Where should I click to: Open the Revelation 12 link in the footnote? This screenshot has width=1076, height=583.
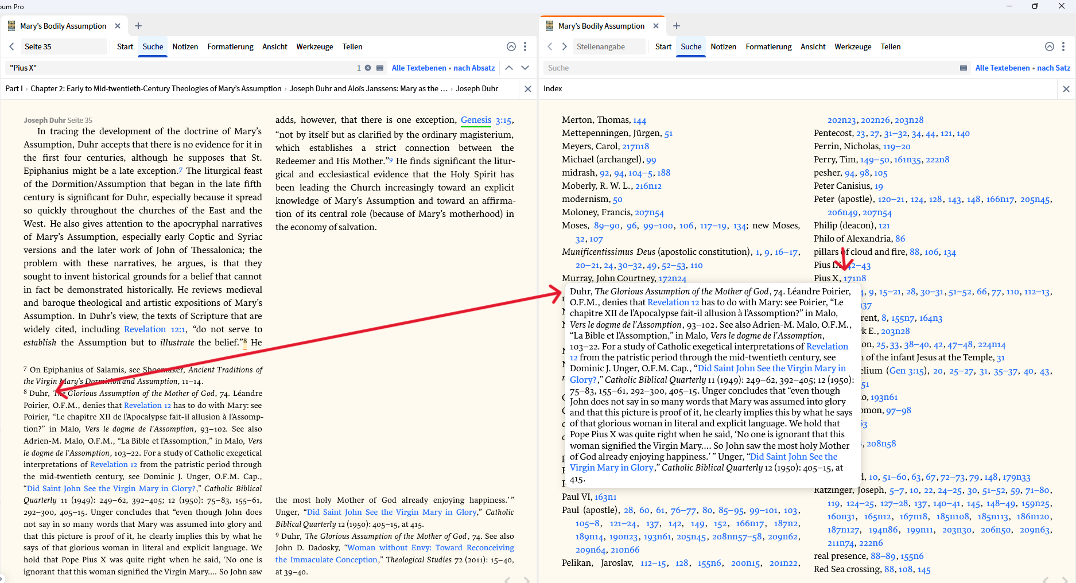pos(147,405)
